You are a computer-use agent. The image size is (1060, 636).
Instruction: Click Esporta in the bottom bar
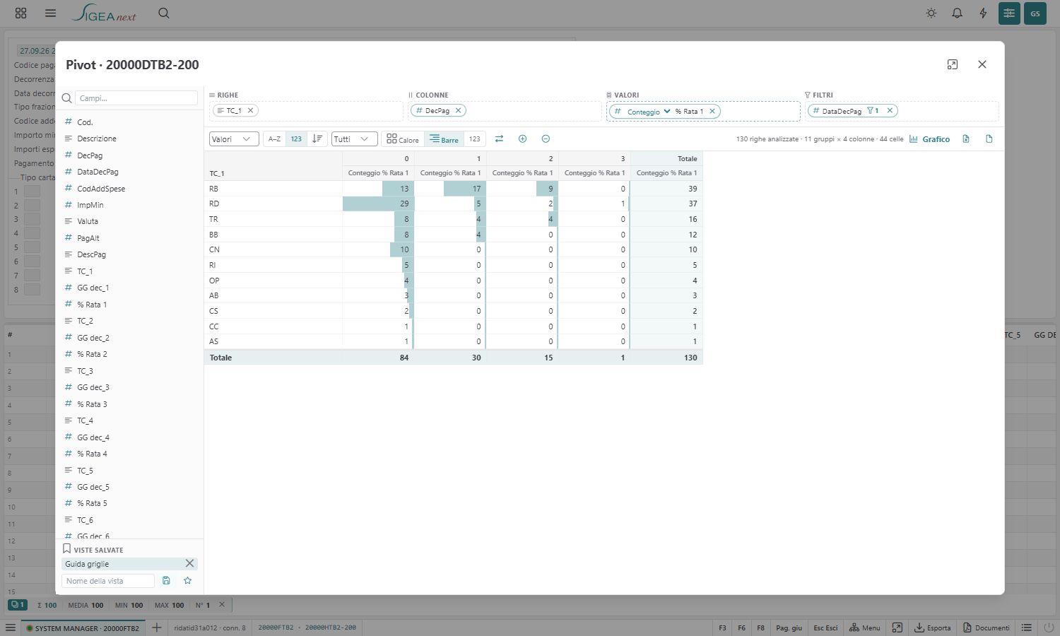pos(933,628)
